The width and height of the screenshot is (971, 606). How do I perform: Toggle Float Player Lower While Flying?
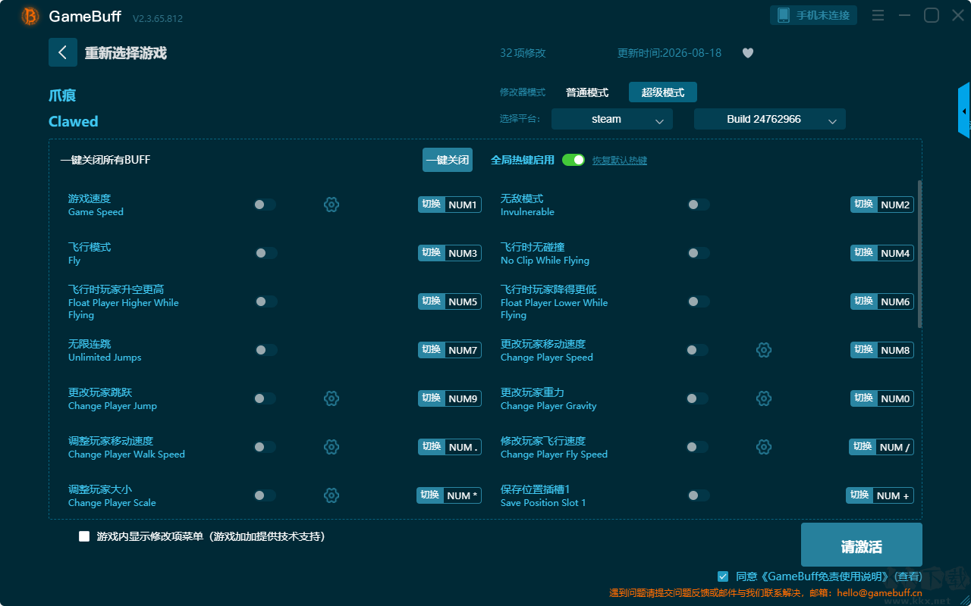(698, 301)
